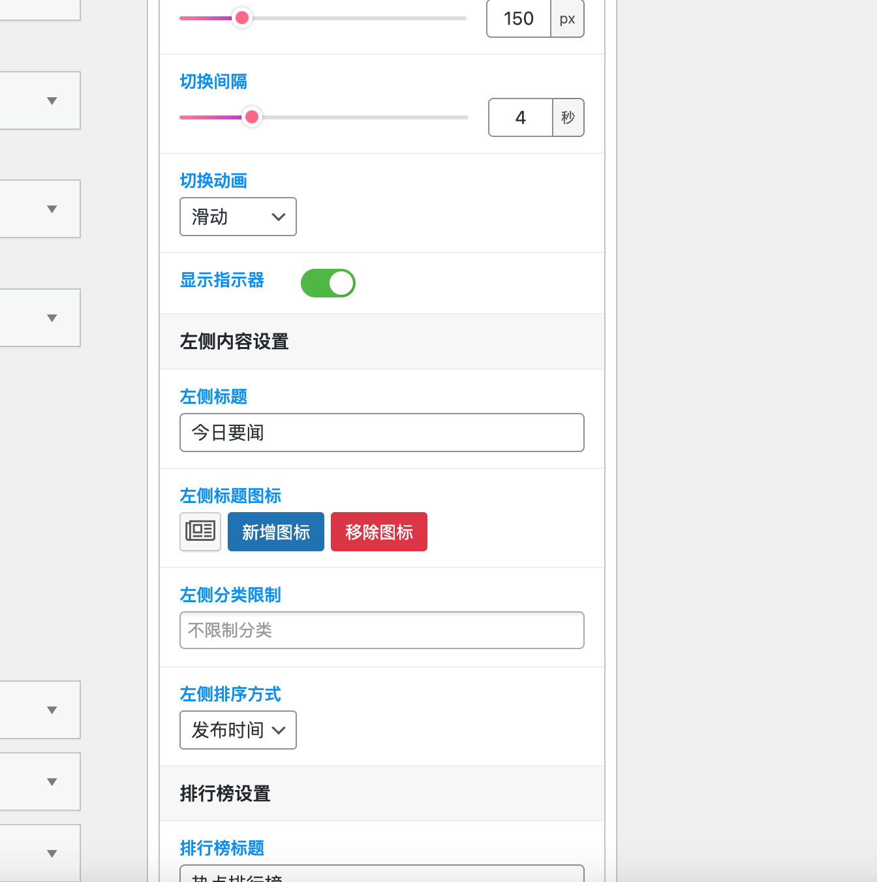
Task: Click the number input showing 150
Action: point(518,18)
